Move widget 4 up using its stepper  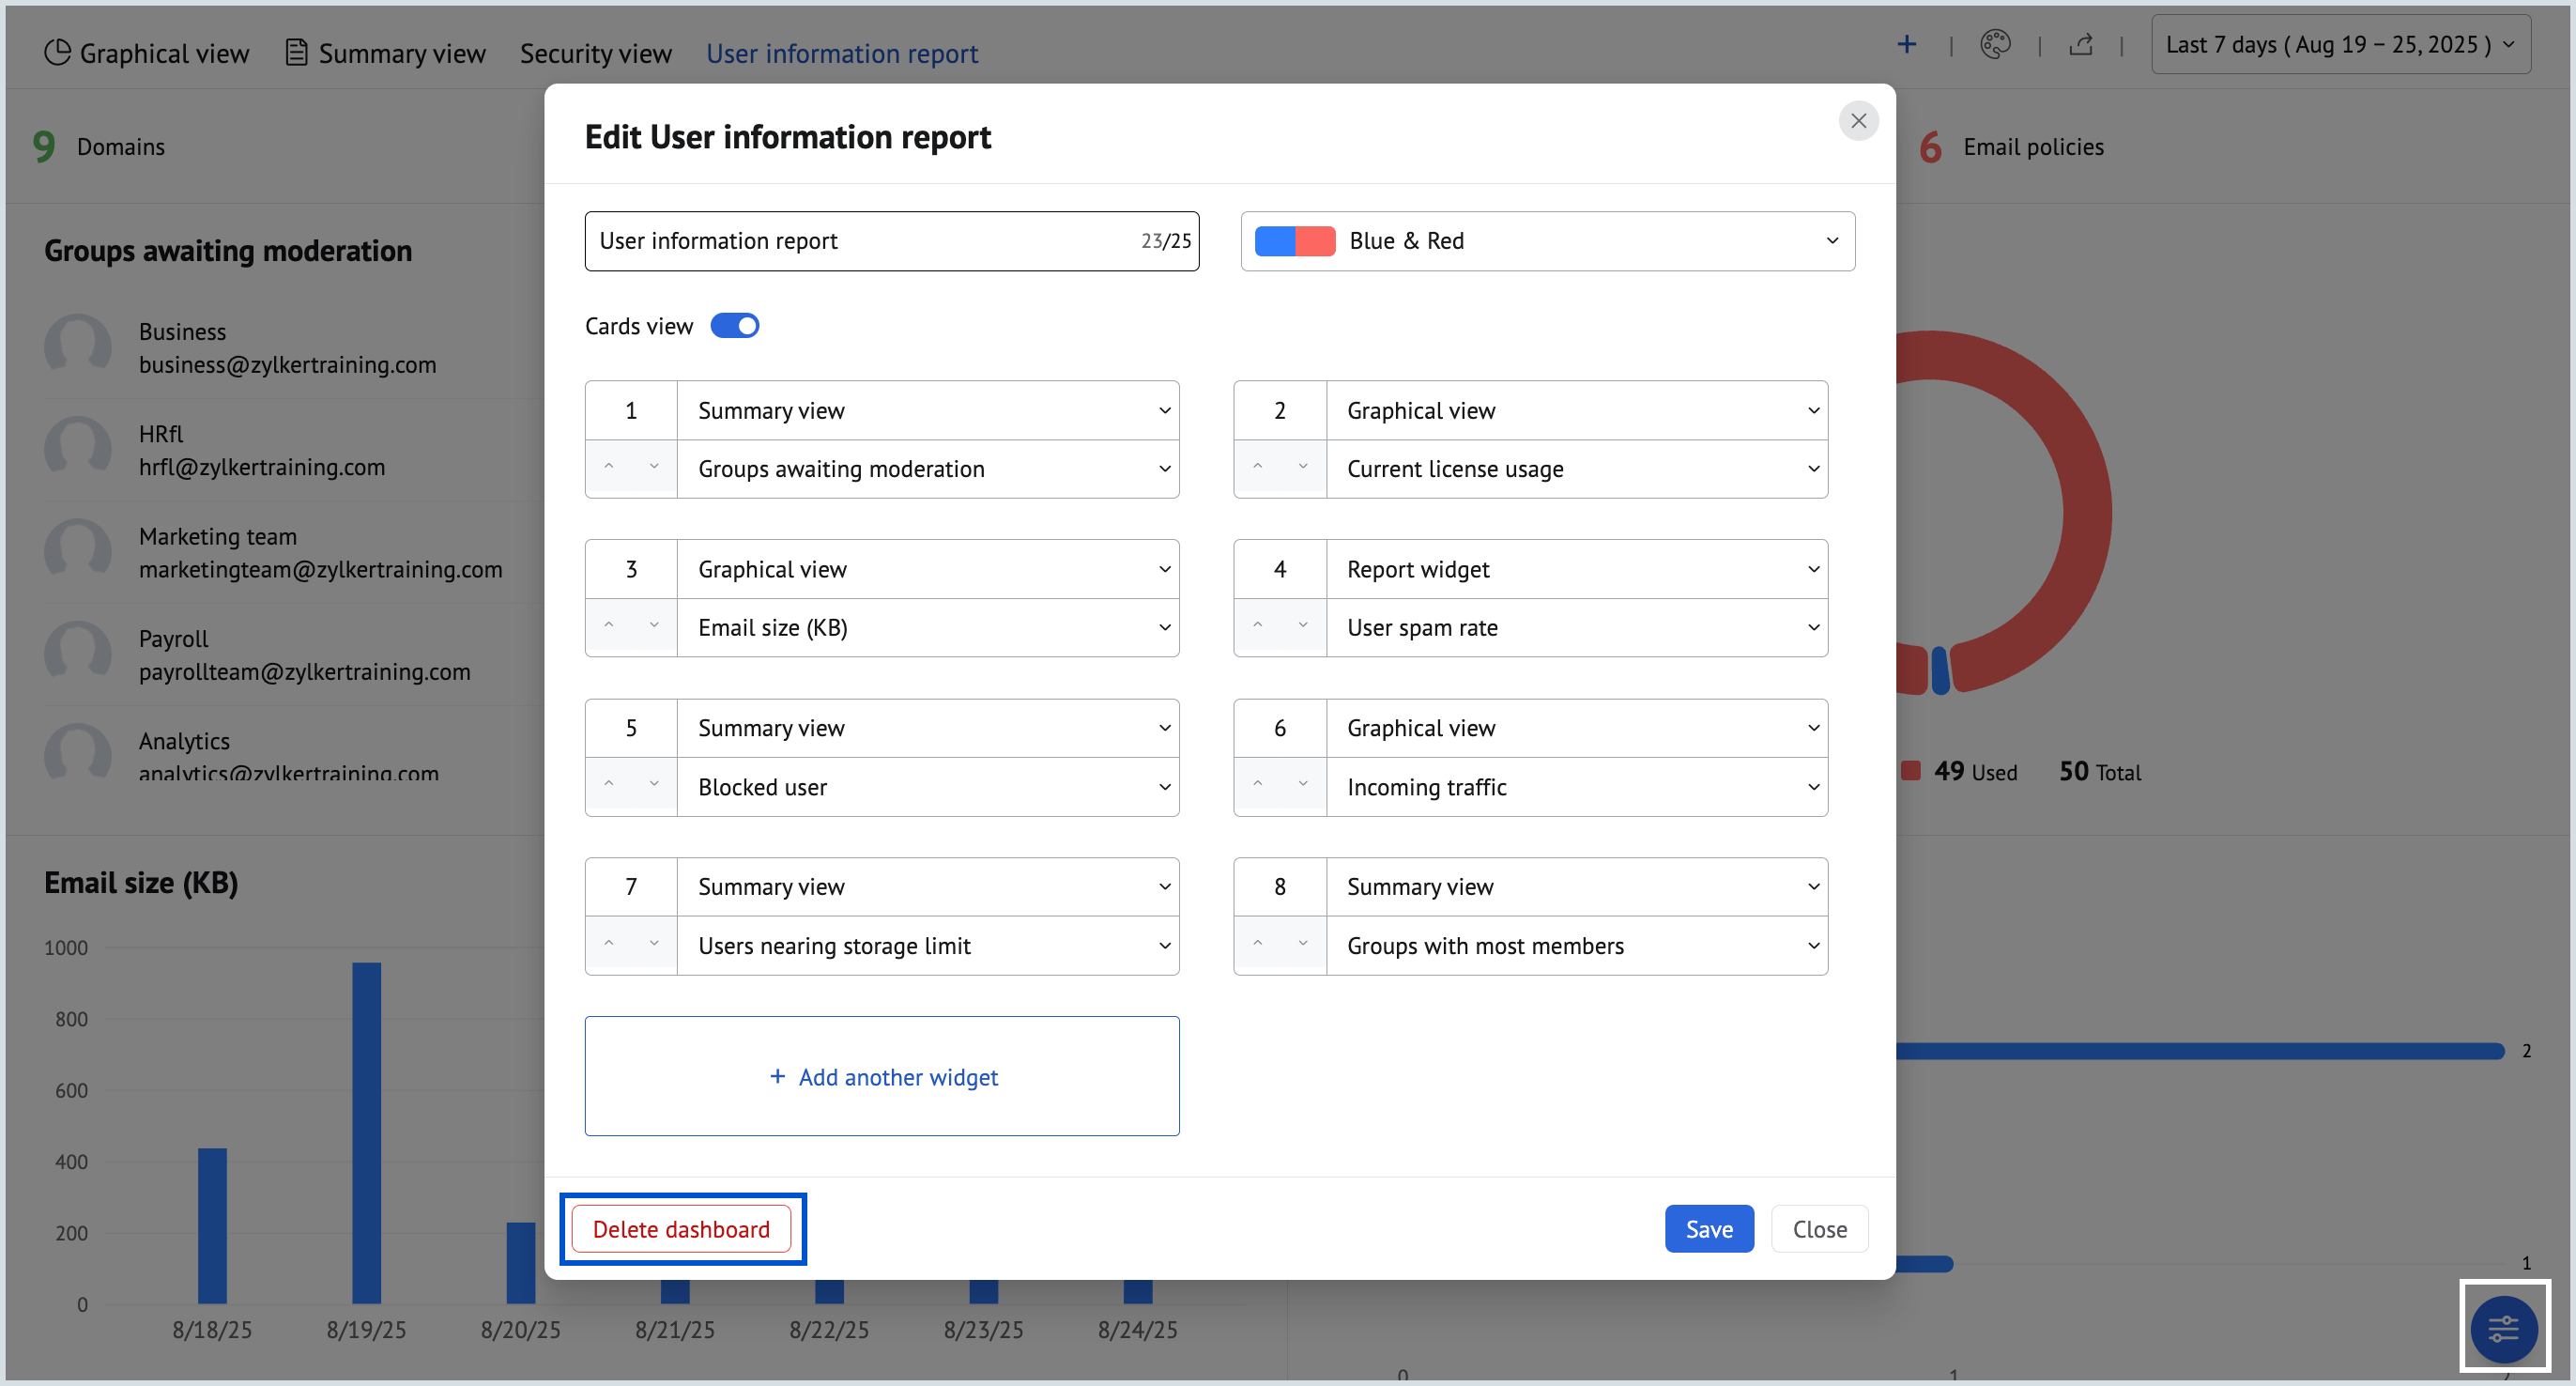[x=1256, y=627]
